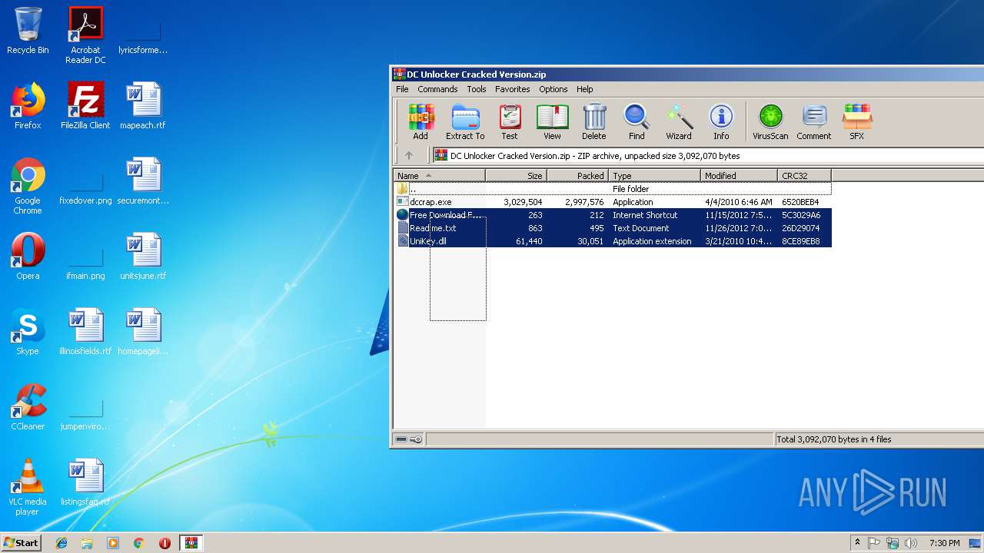This screenshot has height=553, width=984.
Task: Open the Help menu
Action: point(585,89)
